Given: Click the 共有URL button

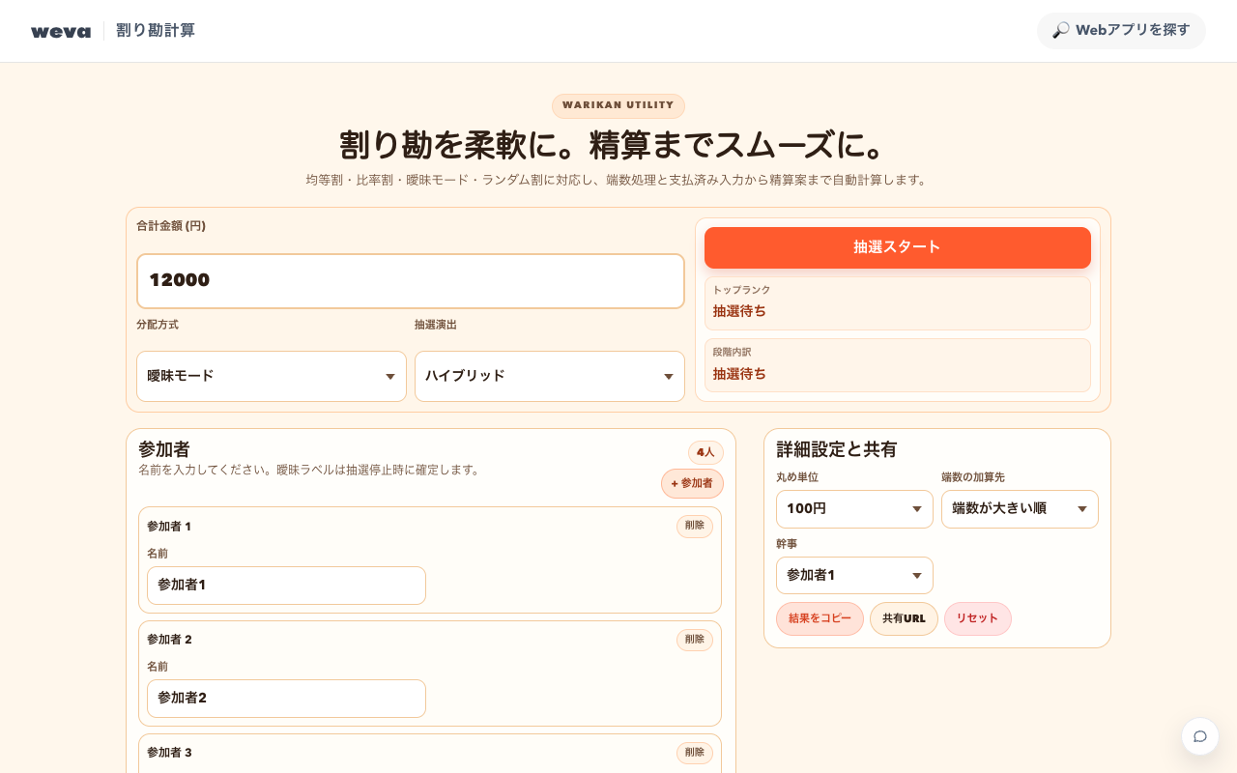Looking at the screenshot, I should pos(904,618).
